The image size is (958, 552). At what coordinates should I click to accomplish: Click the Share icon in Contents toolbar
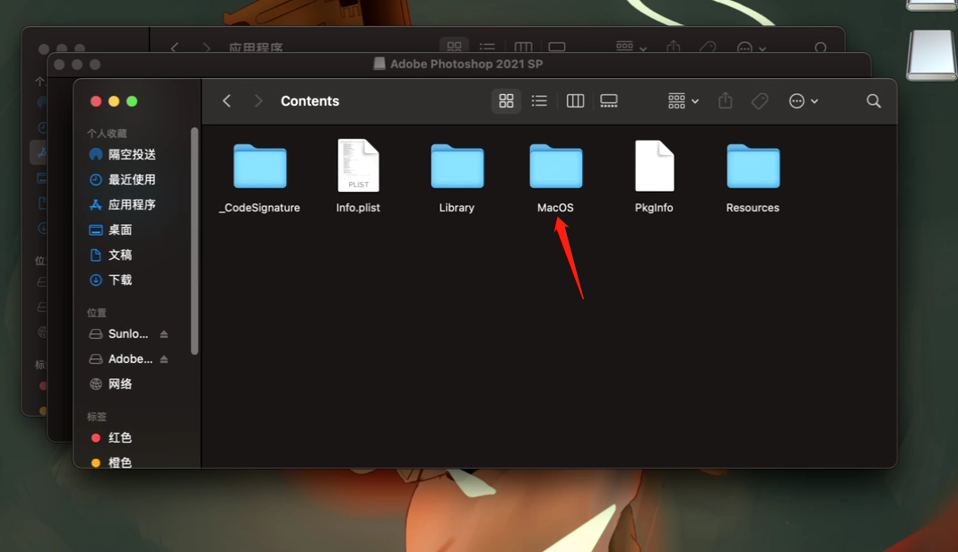(725, 100)
